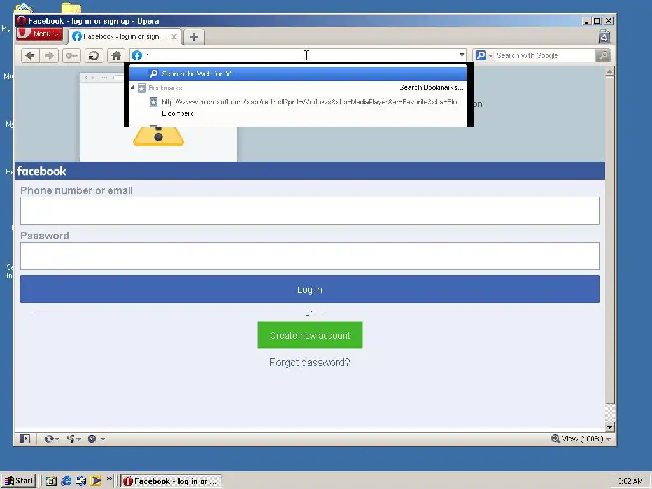Click the facebook logo header
The image size is (652, 489).
[41, 171]
